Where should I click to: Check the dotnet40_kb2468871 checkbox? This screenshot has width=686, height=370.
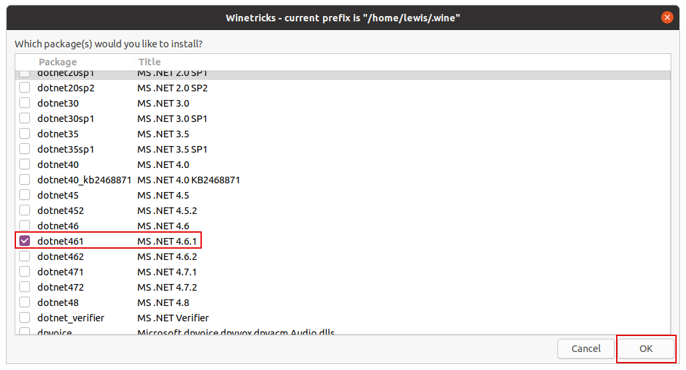pos(25,179)
